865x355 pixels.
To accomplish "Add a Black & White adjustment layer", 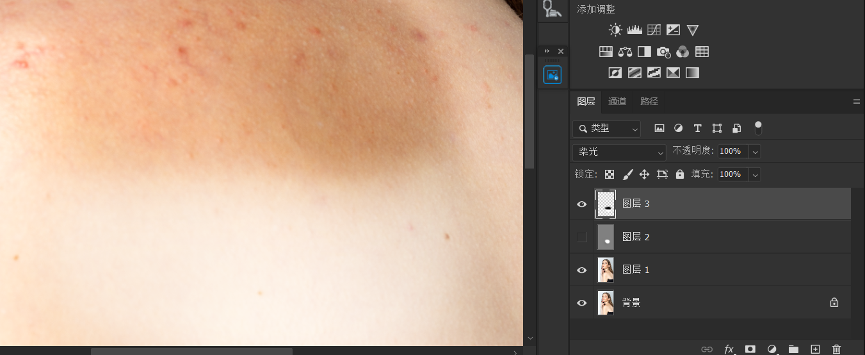I will [x=644, y=51].
